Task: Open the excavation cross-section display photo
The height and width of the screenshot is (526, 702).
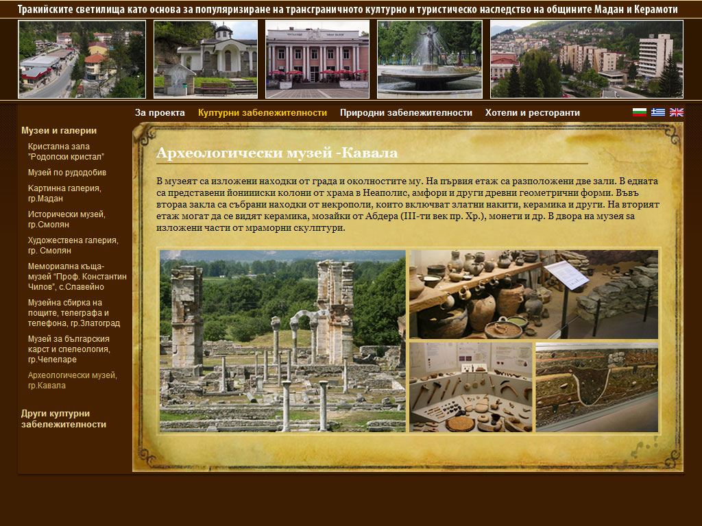Action: (597, 388)
